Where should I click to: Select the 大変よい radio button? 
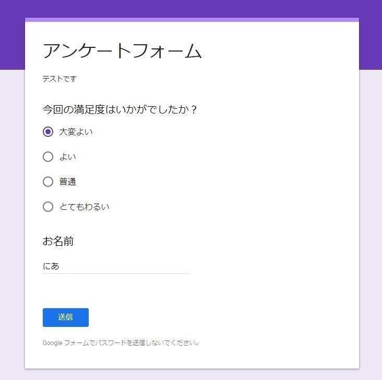pyautogui.click(x=48, y=132)
